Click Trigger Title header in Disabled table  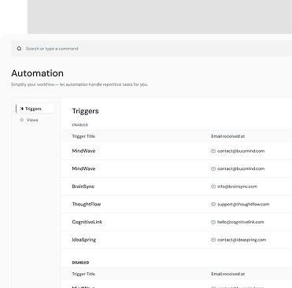[x=83, y=274]
